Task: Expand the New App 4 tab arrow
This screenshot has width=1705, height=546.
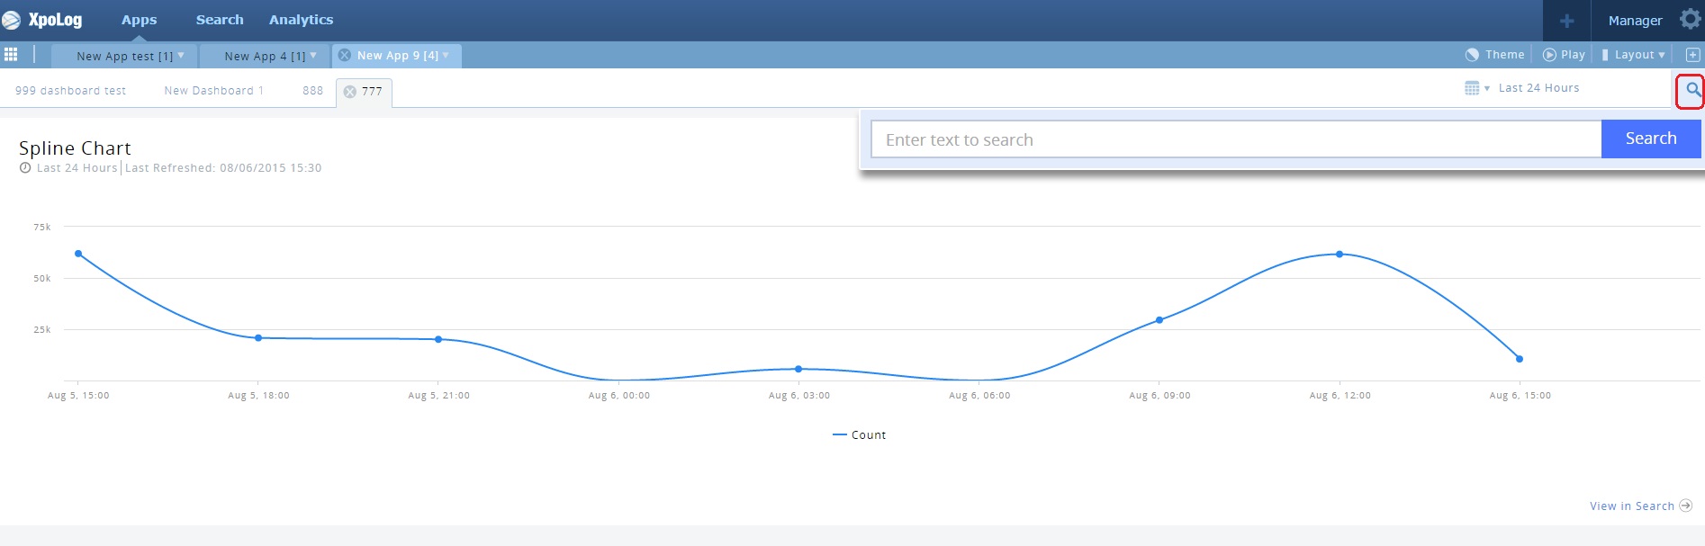Action: coord(313,55)
